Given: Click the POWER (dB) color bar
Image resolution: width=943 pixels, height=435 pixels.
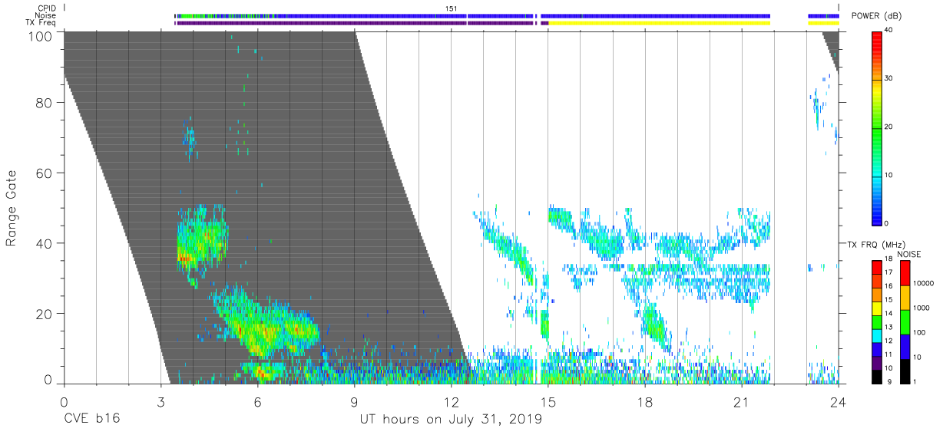Looking at the screenshot, I should pos(877,127).
